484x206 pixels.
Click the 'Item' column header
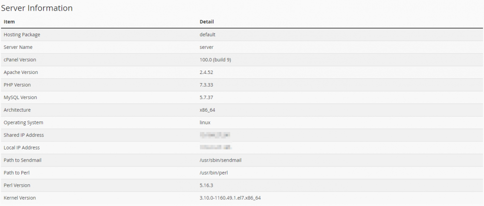(x=9, y=22)
